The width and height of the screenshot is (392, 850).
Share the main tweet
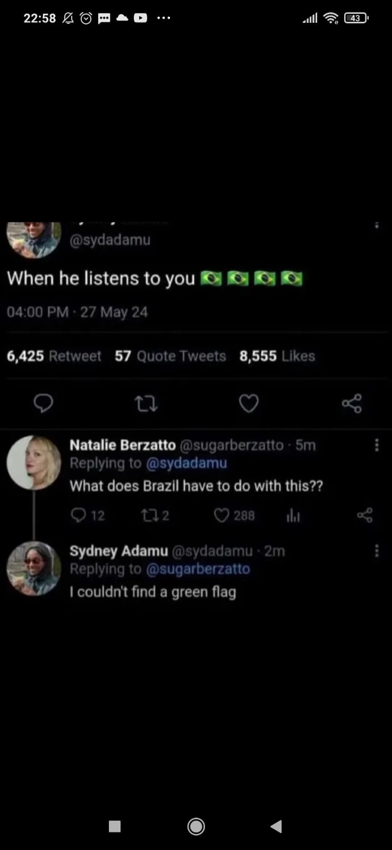[x=352, y=404]
